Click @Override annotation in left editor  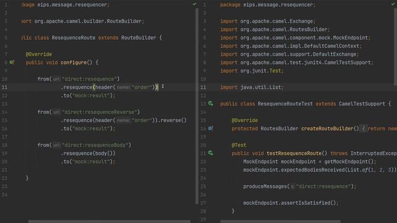tap(38, 54)
